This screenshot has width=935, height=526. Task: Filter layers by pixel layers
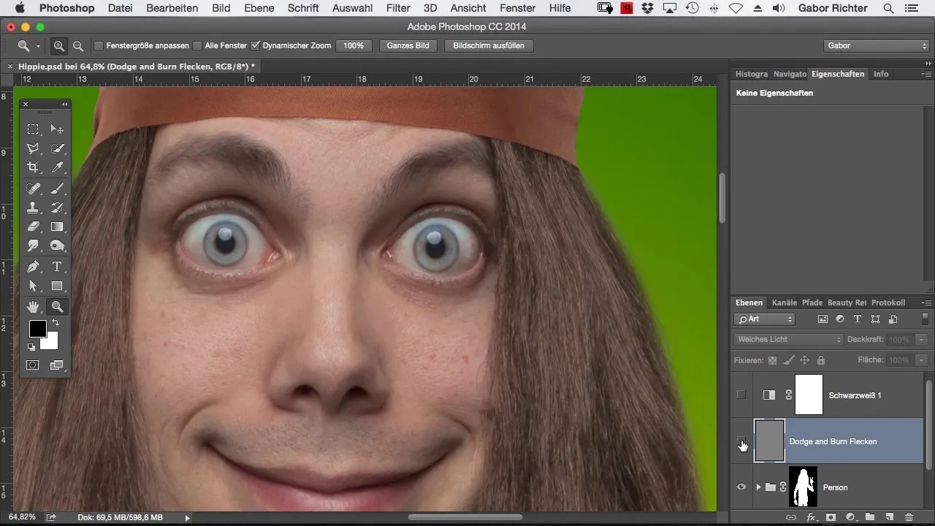(823, 319)
